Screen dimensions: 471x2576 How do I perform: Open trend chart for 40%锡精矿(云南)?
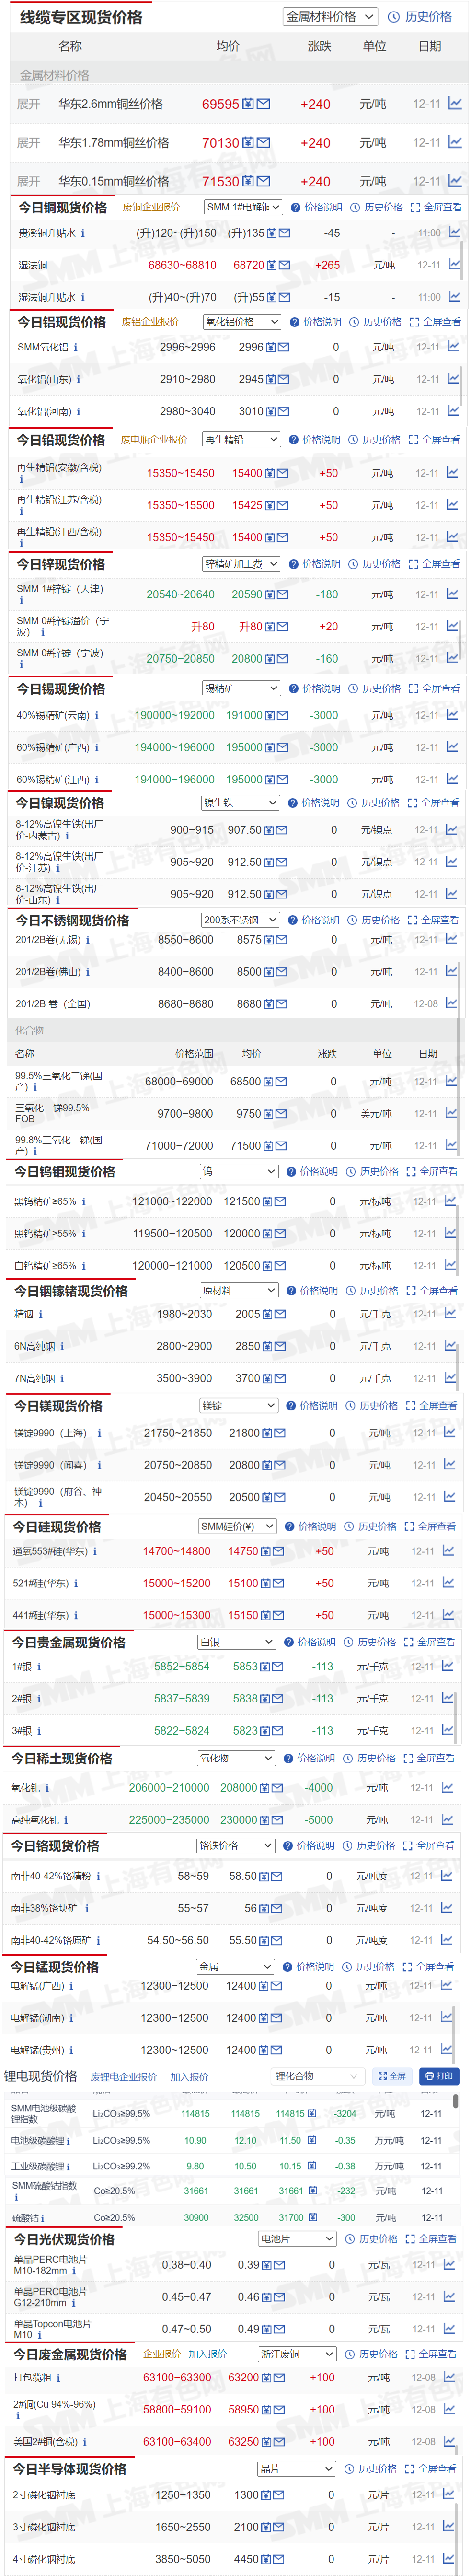[x=453, y=715]
